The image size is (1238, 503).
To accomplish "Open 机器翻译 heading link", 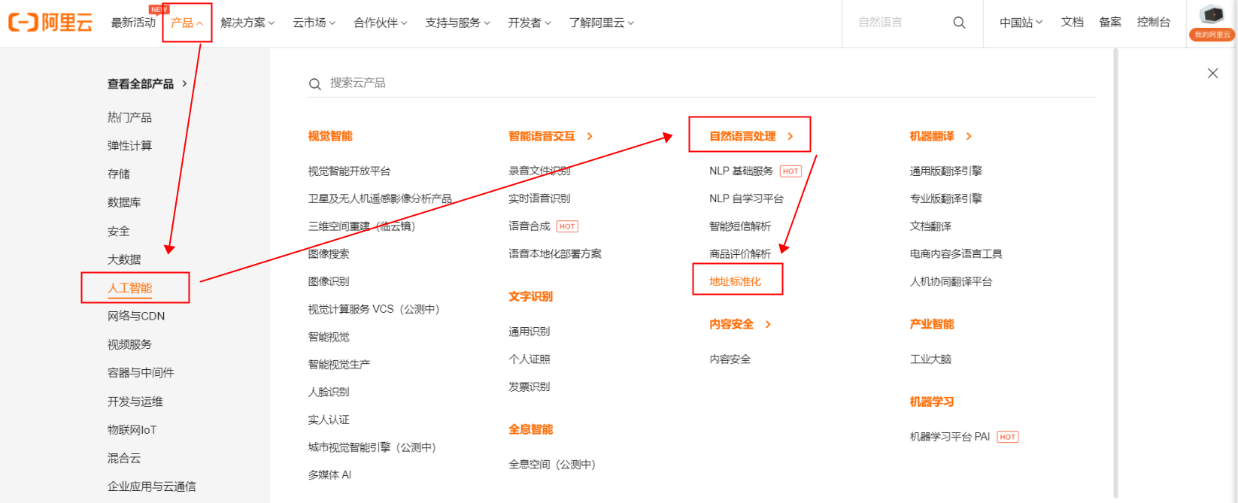I will (x=940, y=136).
